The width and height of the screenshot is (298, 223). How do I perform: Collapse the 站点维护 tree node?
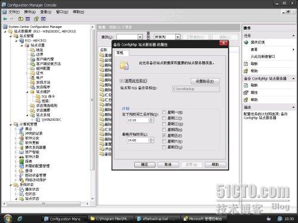[27, 92]
